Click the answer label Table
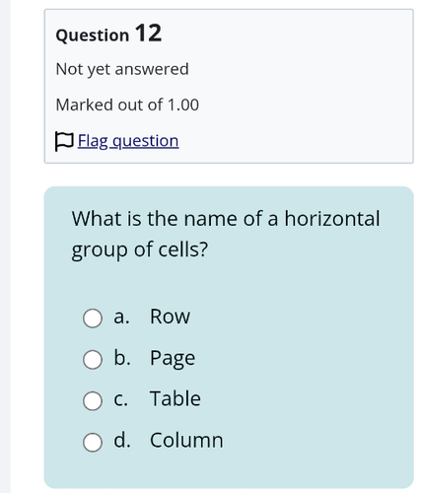This screenshot has width=421, height=493. 175,398
